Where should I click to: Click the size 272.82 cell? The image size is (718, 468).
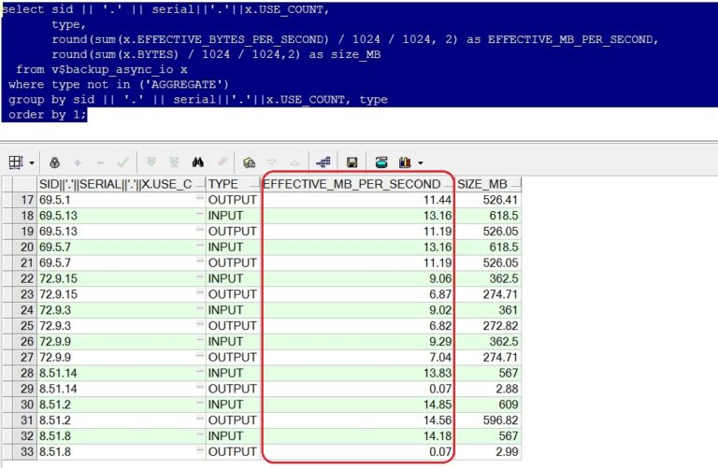click(488, 326)
